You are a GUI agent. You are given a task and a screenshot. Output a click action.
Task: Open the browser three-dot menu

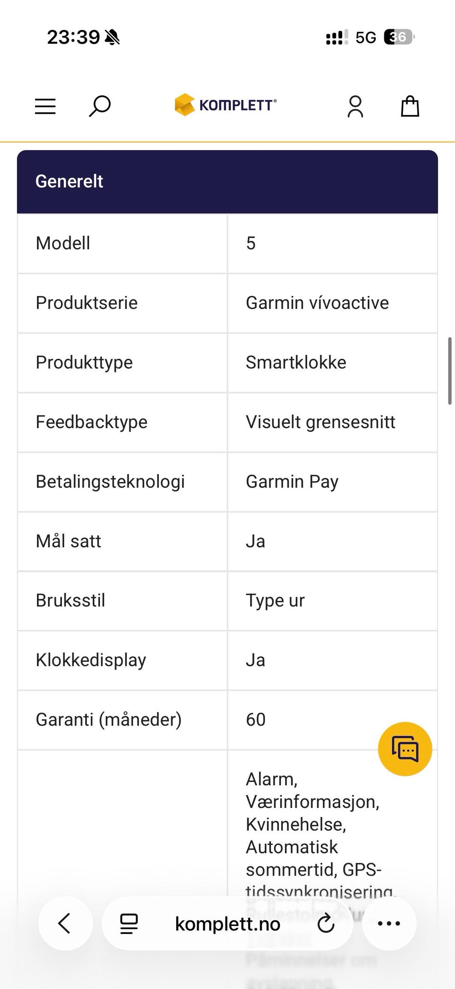click(x=389, y=923)
